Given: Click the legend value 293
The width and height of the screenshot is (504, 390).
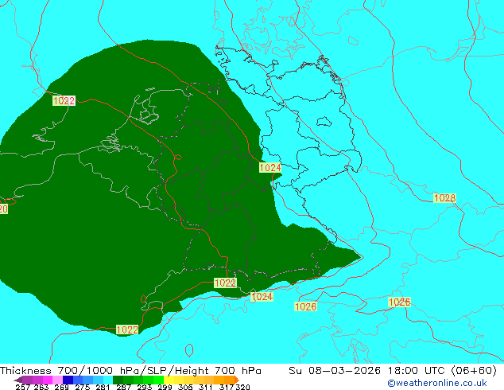Looking at the screenshot, I should tap(145, 387).
